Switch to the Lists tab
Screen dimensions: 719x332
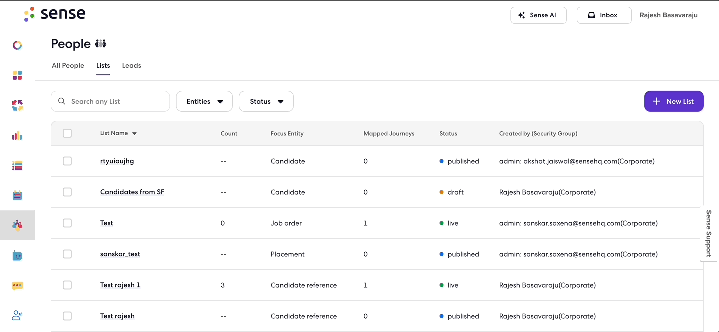click(103, 65)
